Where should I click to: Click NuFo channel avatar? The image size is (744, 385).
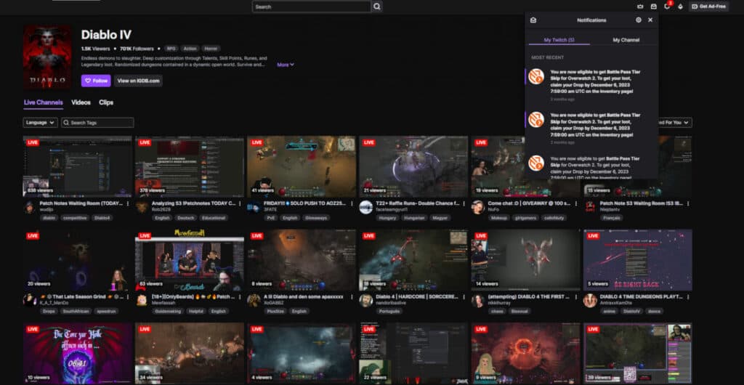click(x=478, y=207)
